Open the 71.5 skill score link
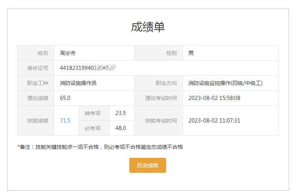Image resolution: width=301 pixels, height=192 pixels. [x=65, y=121]
